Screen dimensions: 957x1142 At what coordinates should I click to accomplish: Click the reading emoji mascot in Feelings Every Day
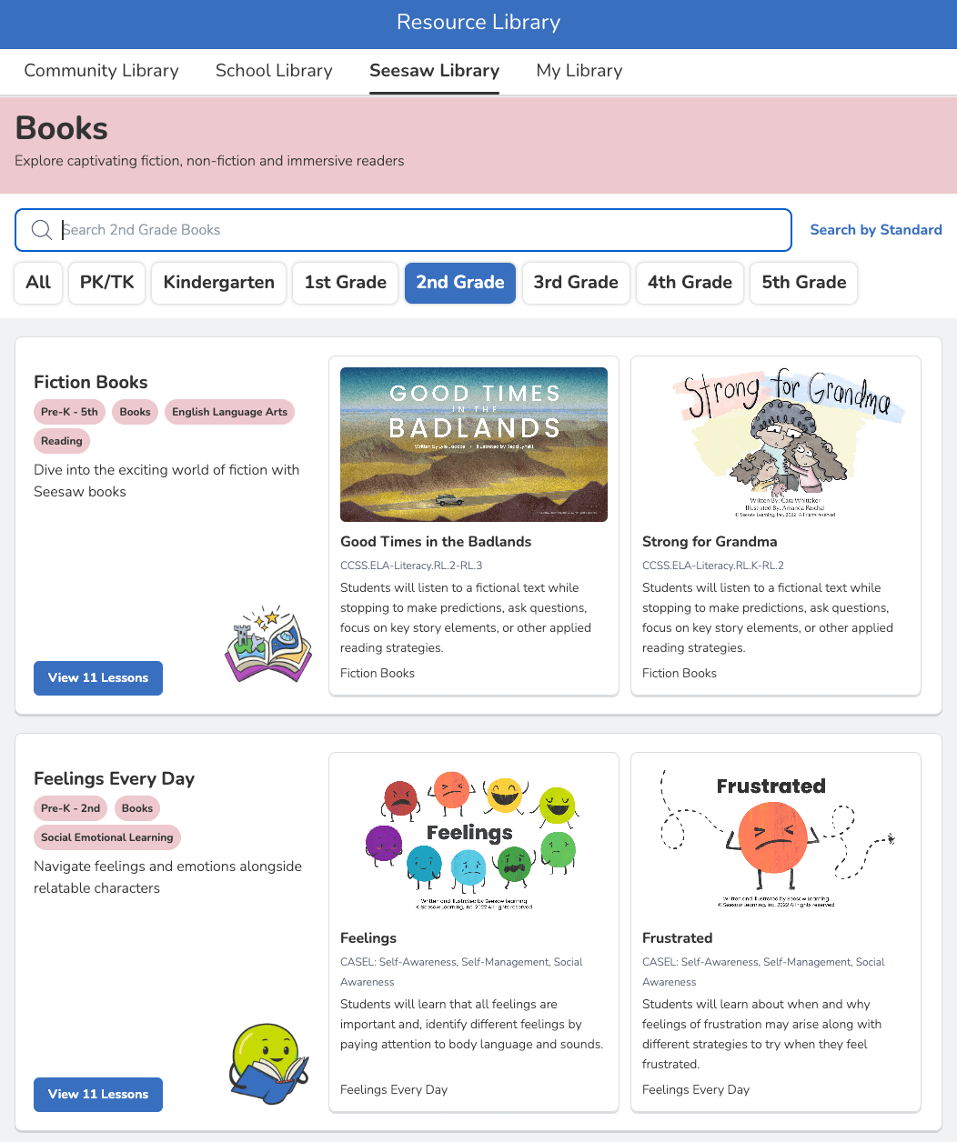[268, 1064]
